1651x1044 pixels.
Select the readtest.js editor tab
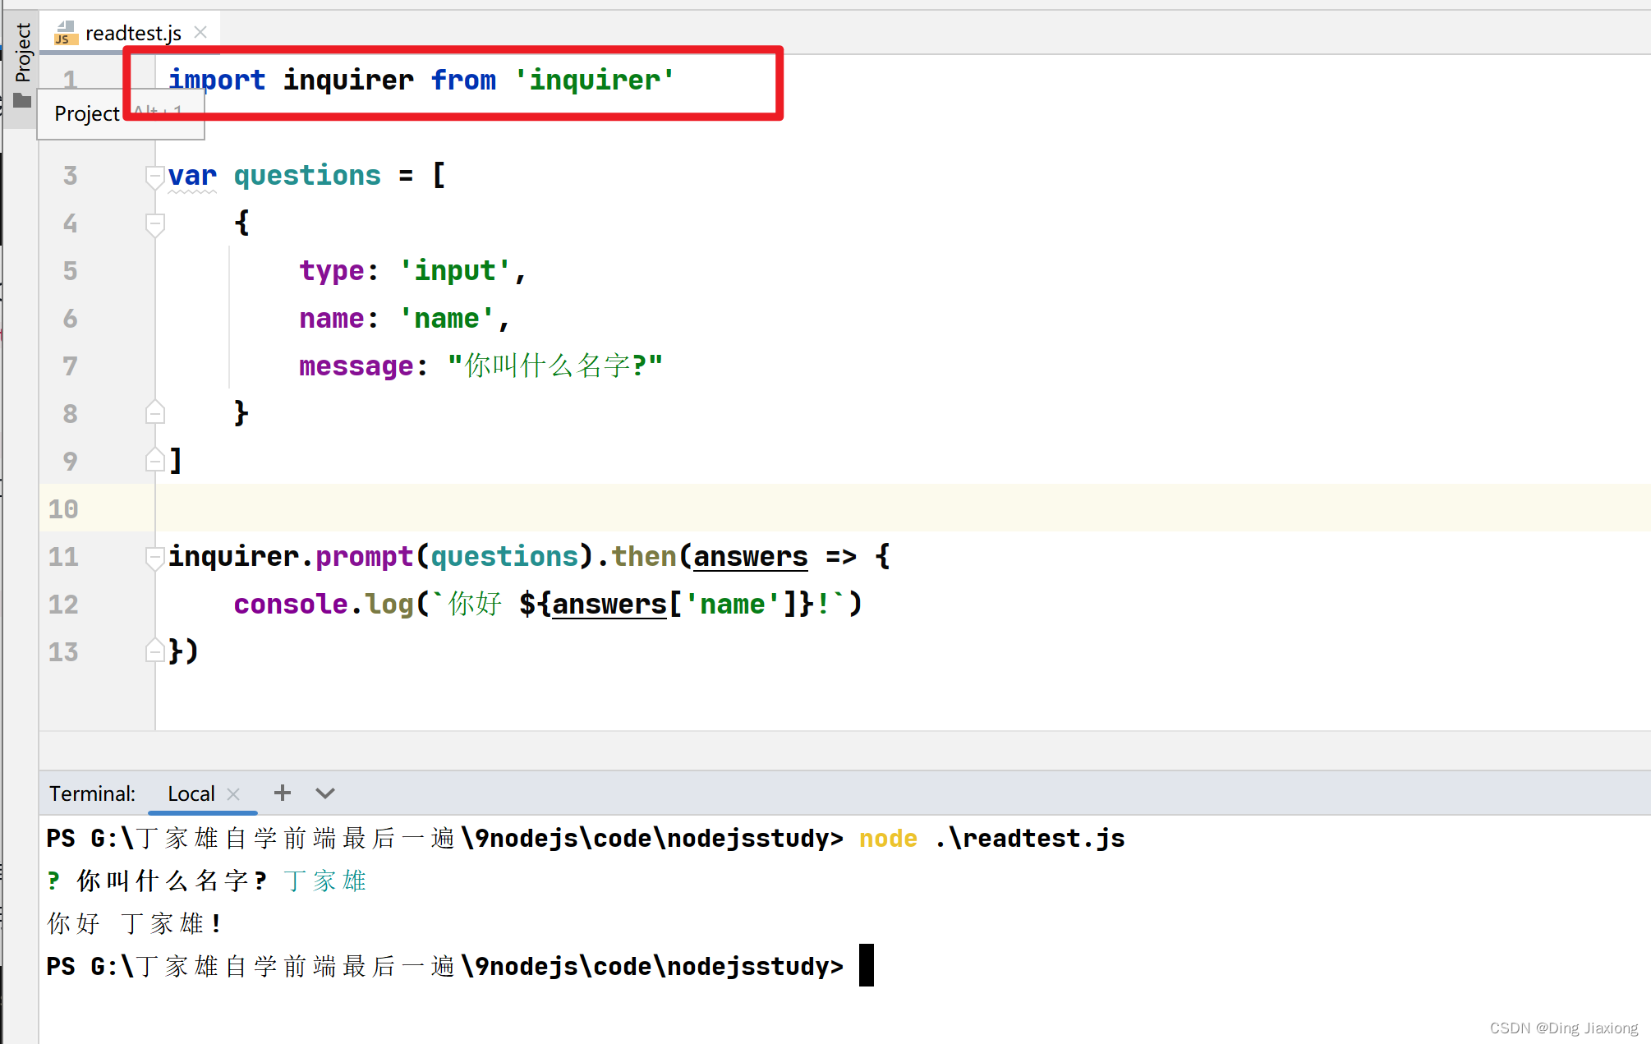coord(131,33)
